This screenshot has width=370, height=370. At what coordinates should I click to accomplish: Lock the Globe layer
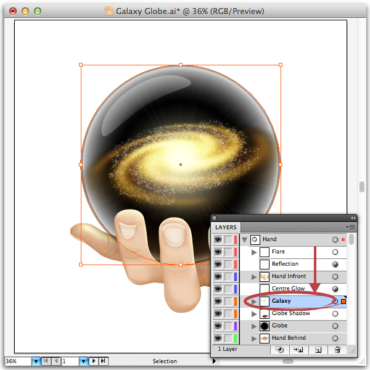(x=228, y=326)
